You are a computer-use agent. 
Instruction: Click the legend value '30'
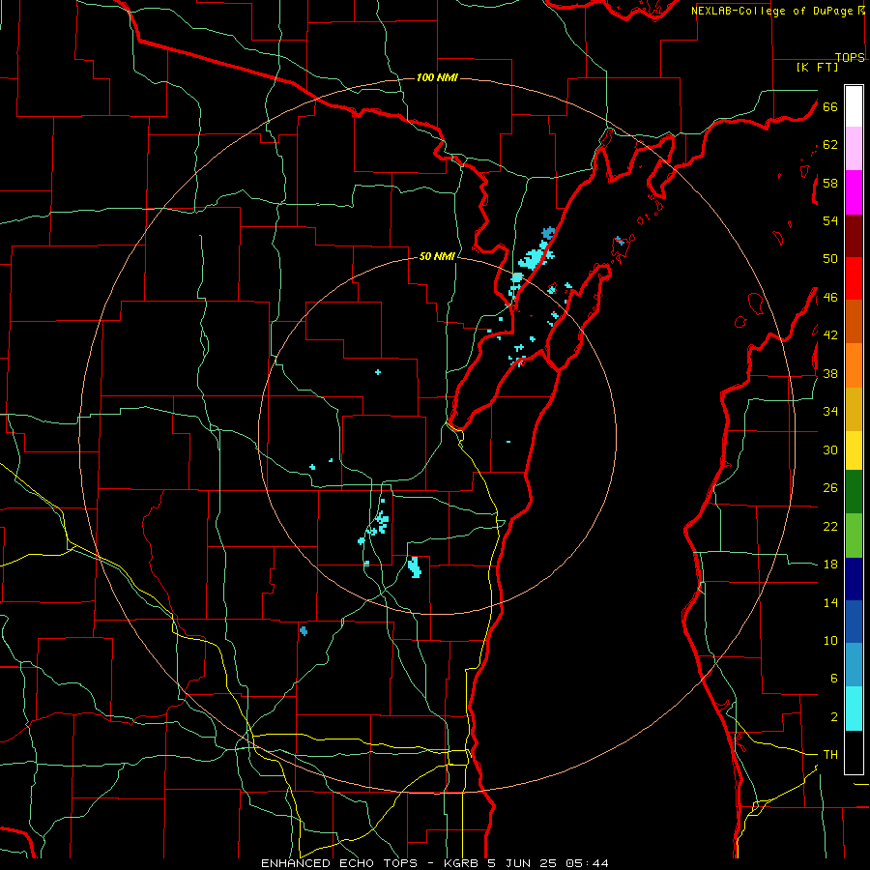click(x=830, y=449)
